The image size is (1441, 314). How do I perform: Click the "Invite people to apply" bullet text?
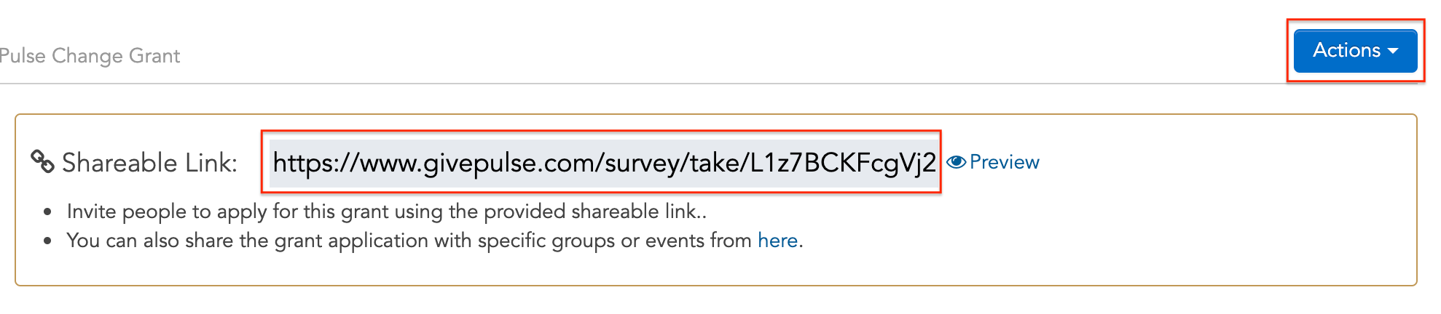[386, 212]
